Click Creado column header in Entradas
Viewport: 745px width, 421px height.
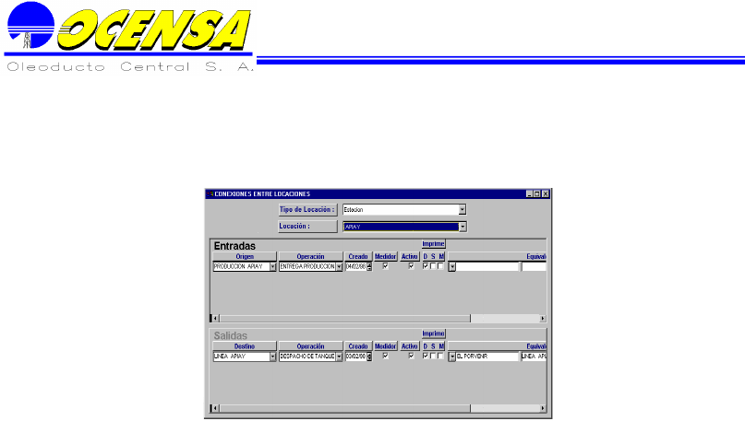[358, 256]
